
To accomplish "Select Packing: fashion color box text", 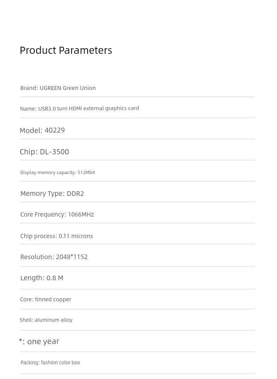I will [50, 362].
